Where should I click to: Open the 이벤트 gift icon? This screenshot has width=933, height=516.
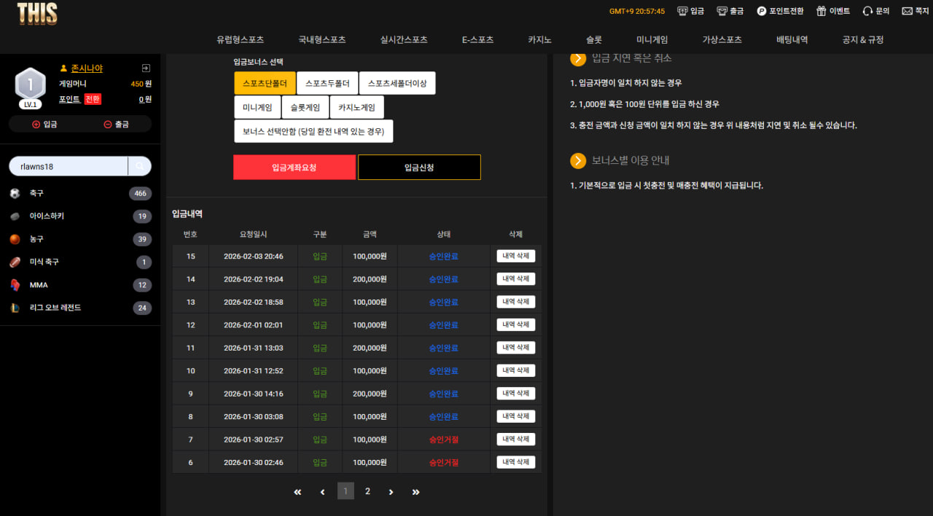[821, 11]
